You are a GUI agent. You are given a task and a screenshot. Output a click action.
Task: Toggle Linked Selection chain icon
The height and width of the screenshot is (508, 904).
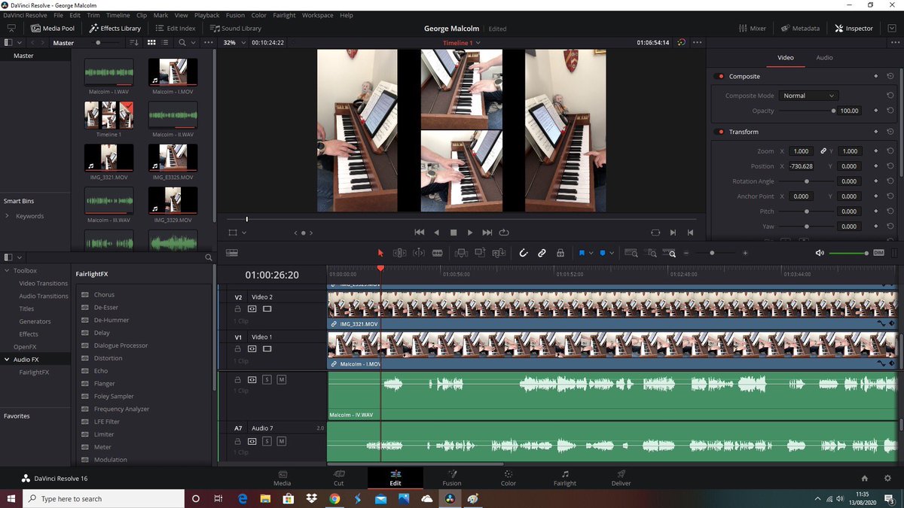[542, 254]
